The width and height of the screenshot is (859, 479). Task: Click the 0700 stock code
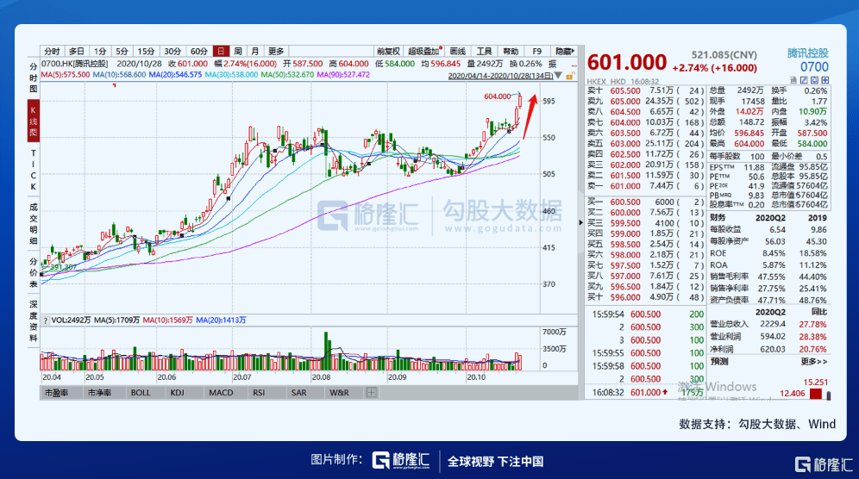pos(815,67)
